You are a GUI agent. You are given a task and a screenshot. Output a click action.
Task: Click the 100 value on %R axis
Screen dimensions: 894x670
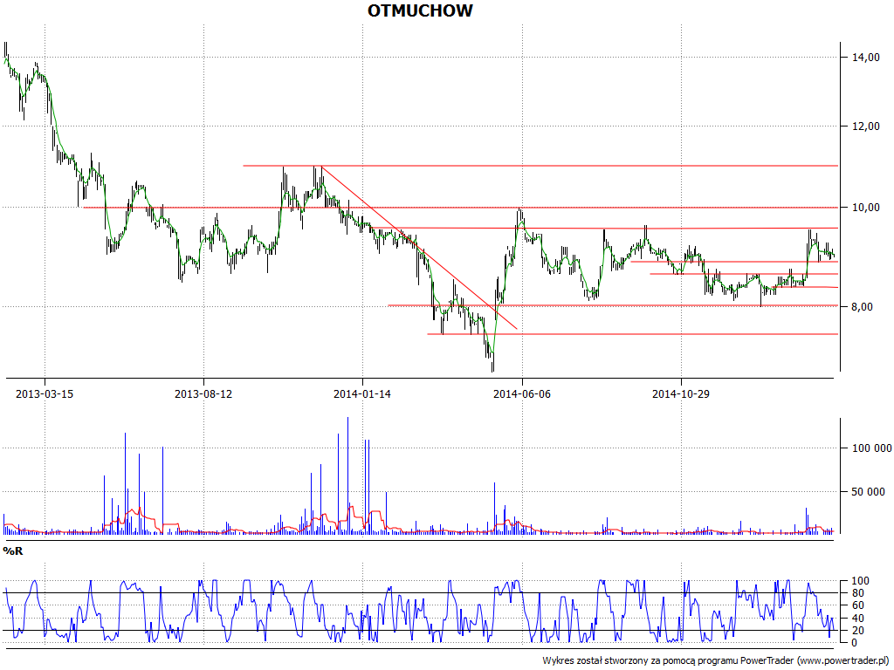pos(860,581)
